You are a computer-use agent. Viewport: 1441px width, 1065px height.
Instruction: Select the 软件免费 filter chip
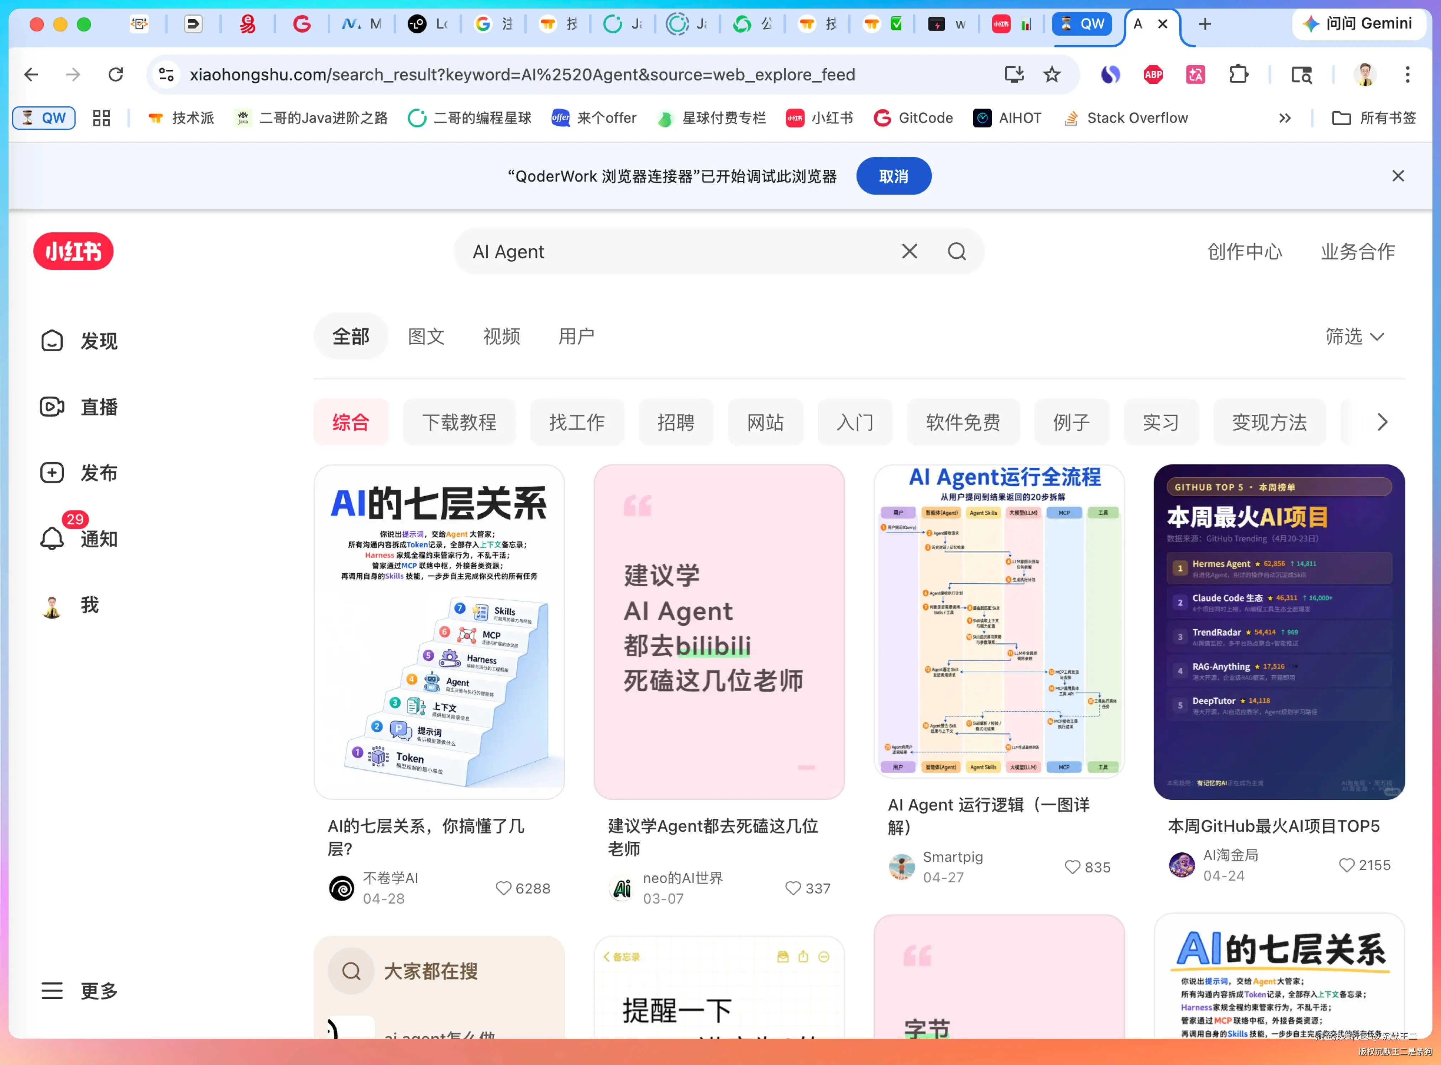[963, 422]
